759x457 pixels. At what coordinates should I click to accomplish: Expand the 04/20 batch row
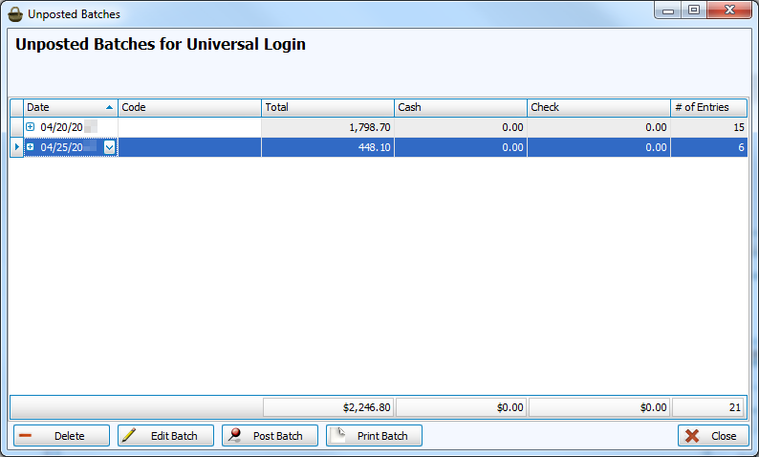tap(30, 127)
